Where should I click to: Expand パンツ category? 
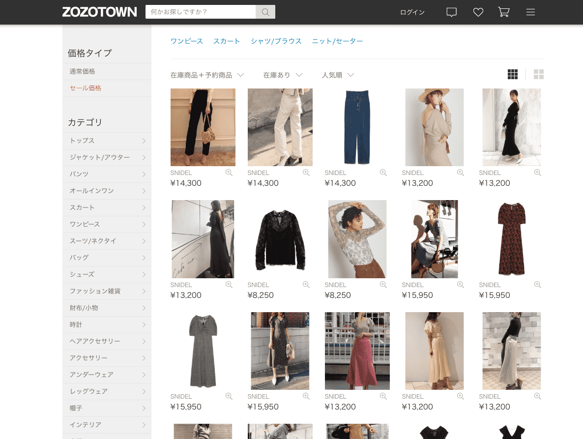point(107,175)
